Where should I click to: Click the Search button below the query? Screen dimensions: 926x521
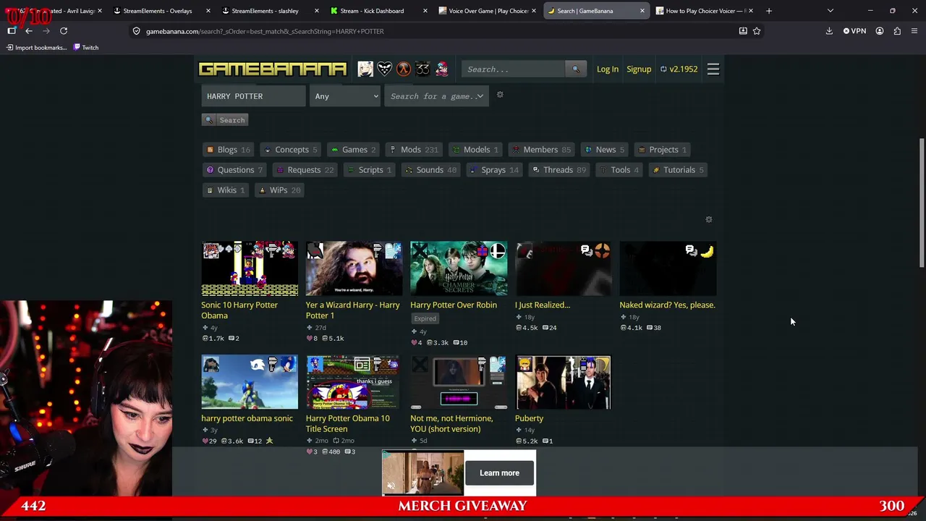pos(225,120)
